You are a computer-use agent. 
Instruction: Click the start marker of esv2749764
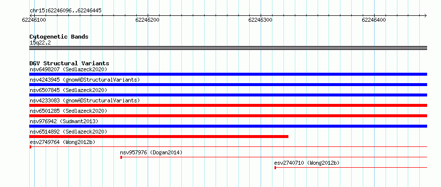click(30, 147)
